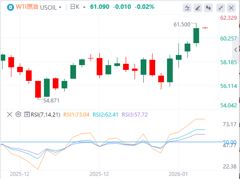240x179 pixels.
Task: Open the 日K timeframe dropdown arrow
Action: point(84,7)
